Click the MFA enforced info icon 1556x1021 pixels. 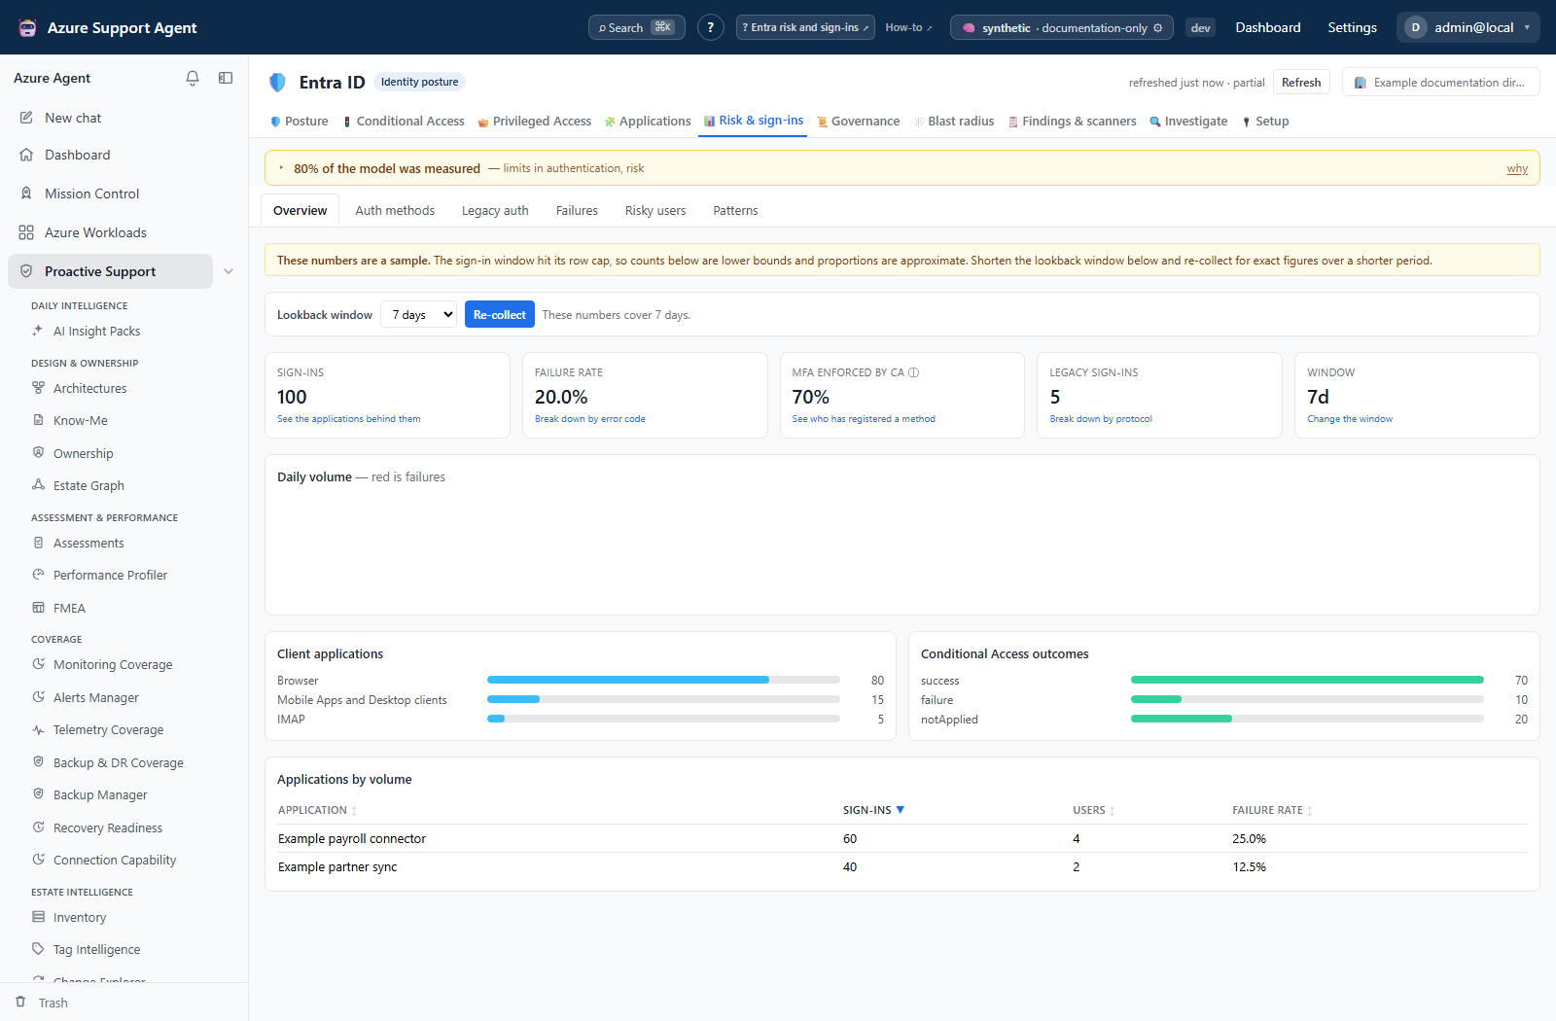(x=914, y=372)
